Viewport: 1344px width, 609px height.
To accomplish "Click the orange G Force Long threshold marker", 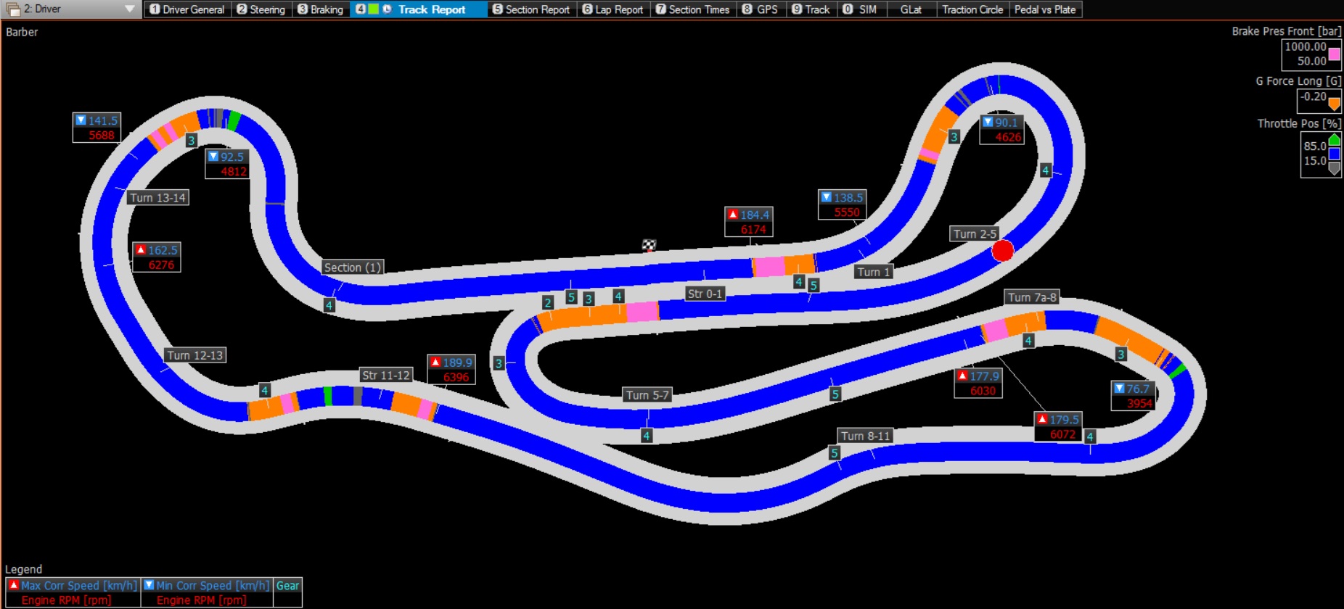I will pos(1334,104).
